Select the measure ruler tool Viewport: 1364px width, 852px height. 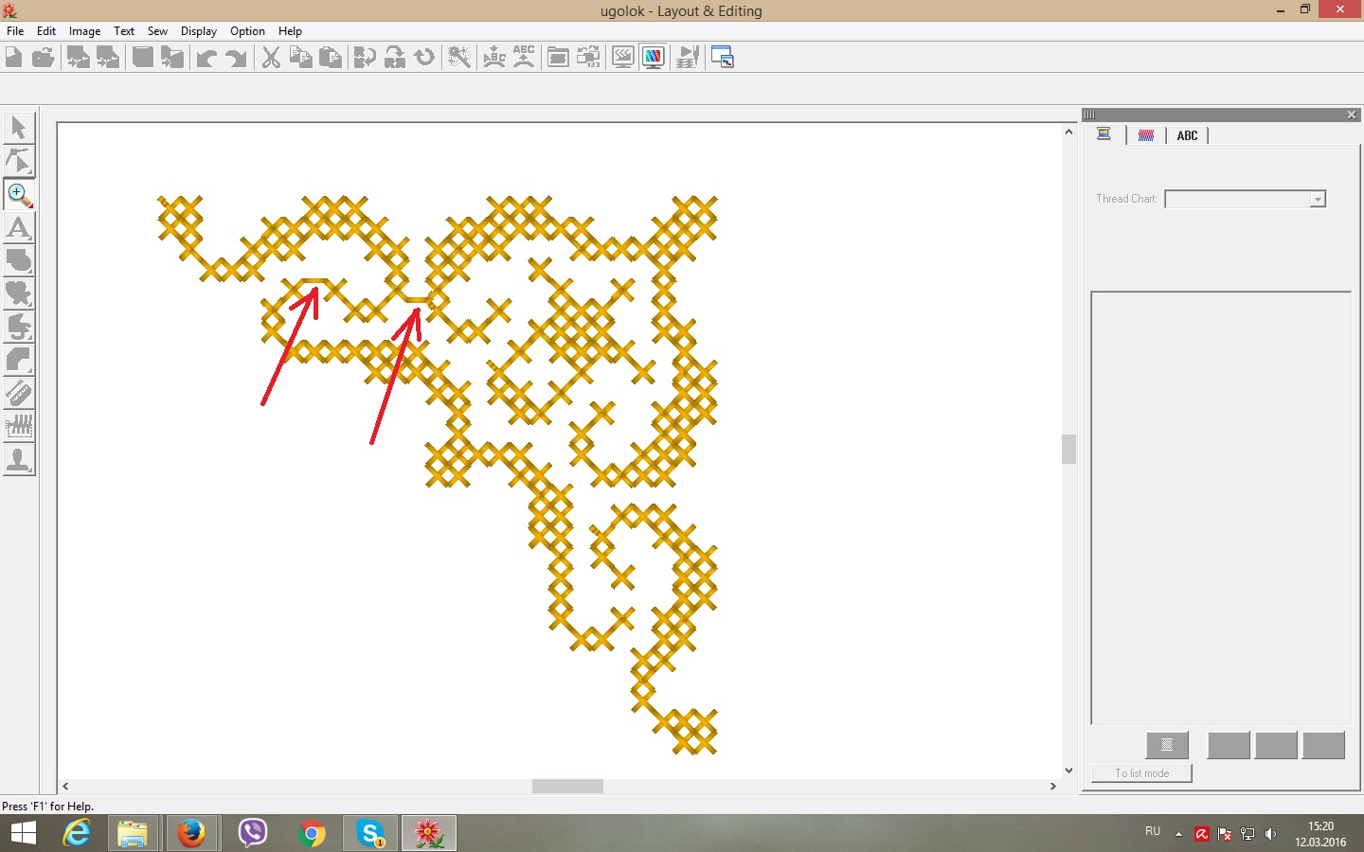pos(19,393)
